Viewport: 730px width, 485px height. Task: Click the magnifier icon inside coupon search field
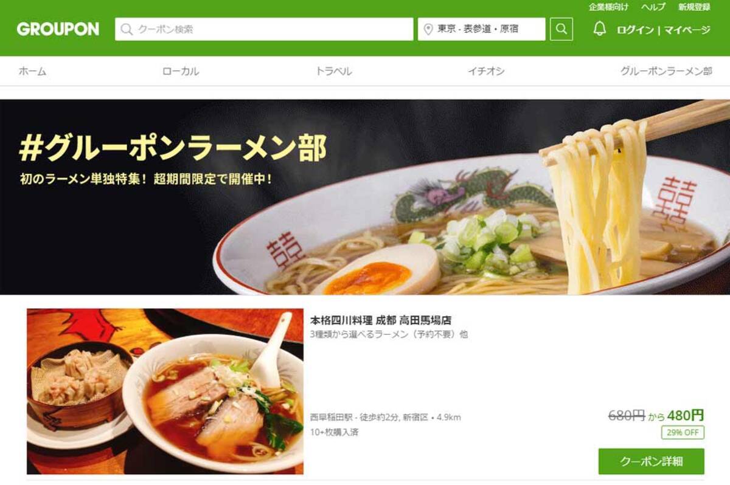click(127, 29)
